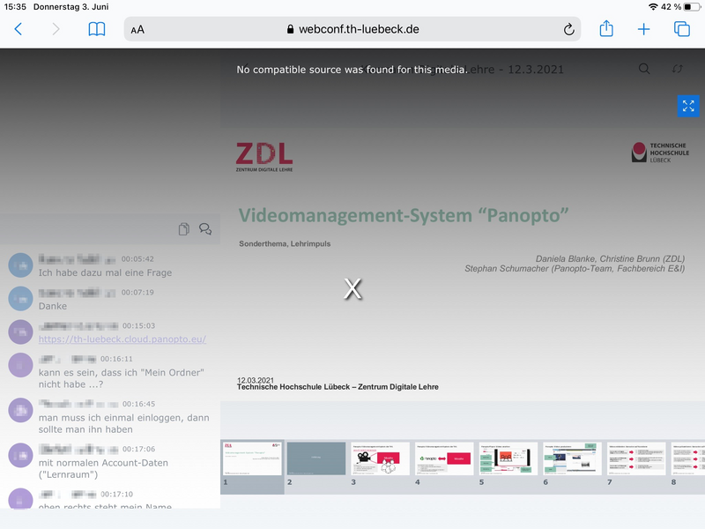Open the slides notes icon above chat
The width and height of the screenshot is (705, 529).
(183, 229)
